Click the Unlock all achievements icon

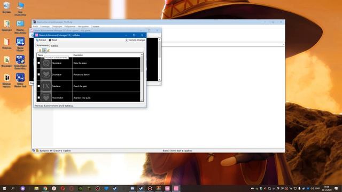tap(49, 50)
